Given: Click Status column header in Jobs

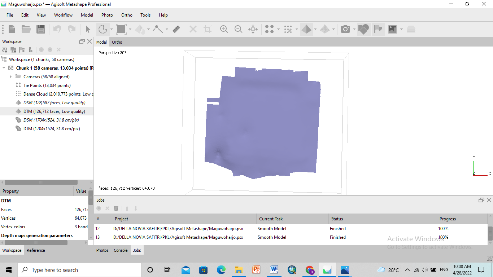Looking at the screenshot, I should (x=382, y=219).
